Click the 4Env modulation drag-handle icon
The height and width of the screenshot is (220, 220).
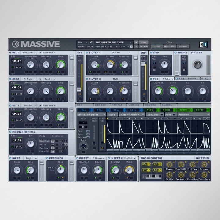[x=141, y=110]
